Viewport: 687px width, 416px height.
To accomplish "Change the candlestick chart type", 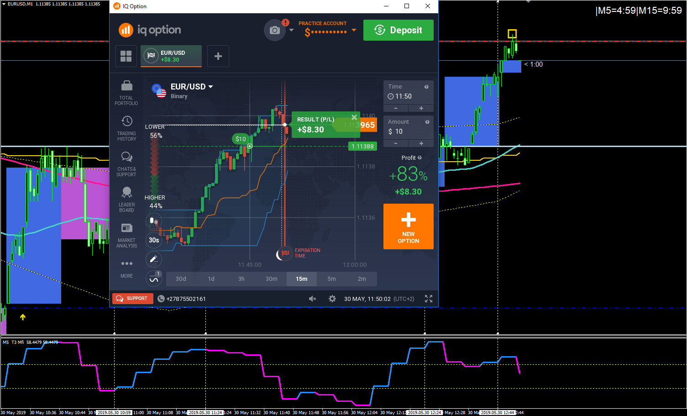I will pyautogui.click(x=154, y=221).
